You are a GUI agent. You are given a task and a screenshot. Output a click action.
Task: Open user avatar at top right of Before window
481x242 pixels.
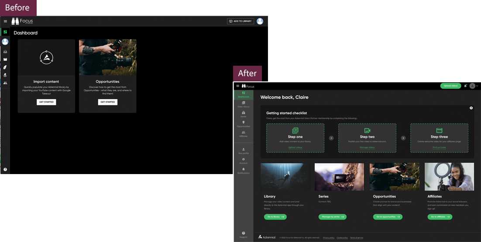pyautogui.click(x=260, y=21)
